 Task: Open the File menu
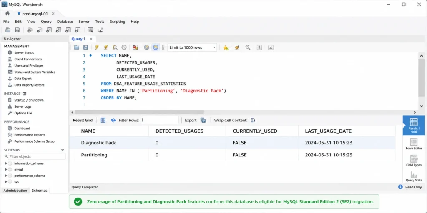[6, 22]
